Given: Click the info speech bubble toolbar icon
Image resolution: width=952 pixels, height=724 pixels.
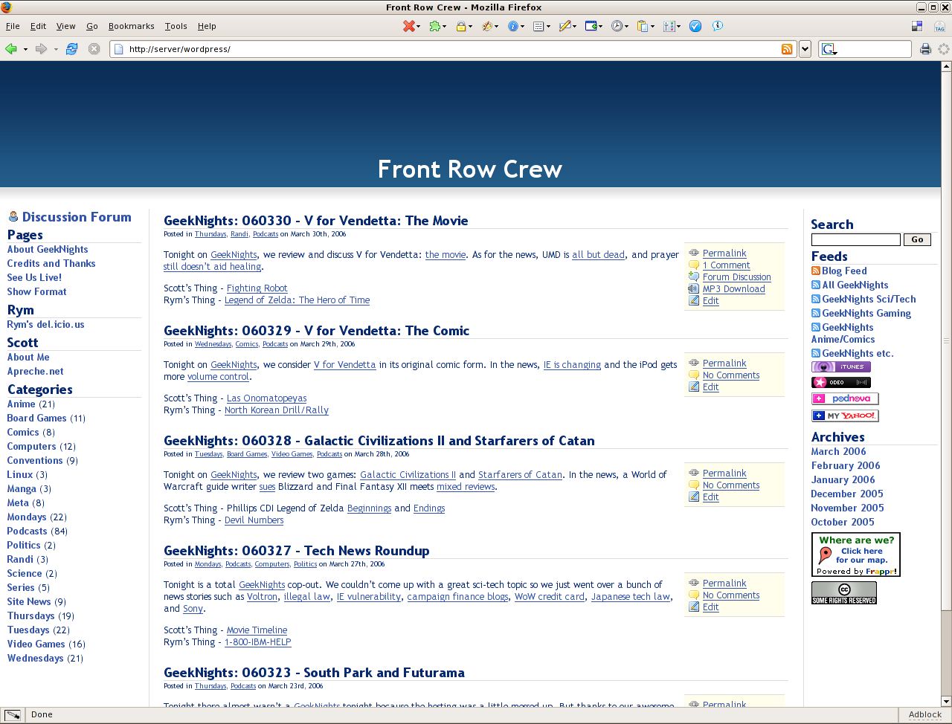Looking at the screenshot, I should [x=718, y=26].
